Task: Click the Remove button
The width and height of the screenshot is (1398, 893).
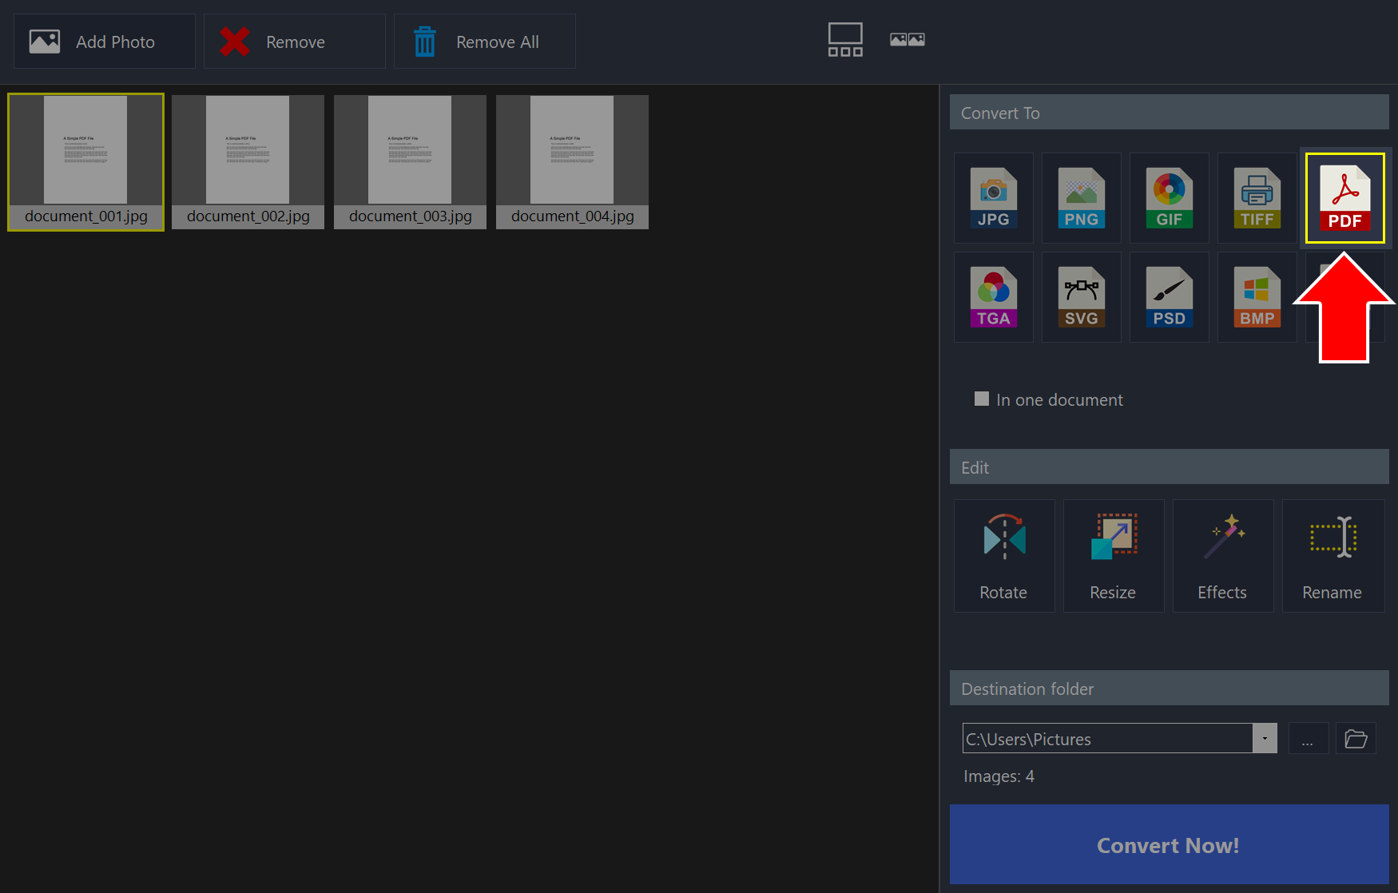Action: (295, 42)
